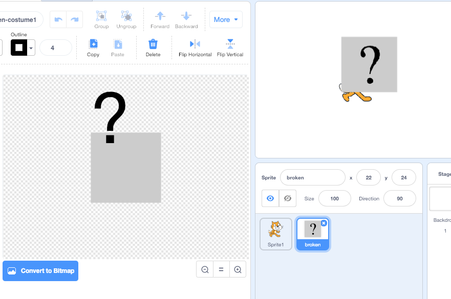Viewport: 451px width, 299px height.
Task: Paste the copied shape
Action: 118,48
